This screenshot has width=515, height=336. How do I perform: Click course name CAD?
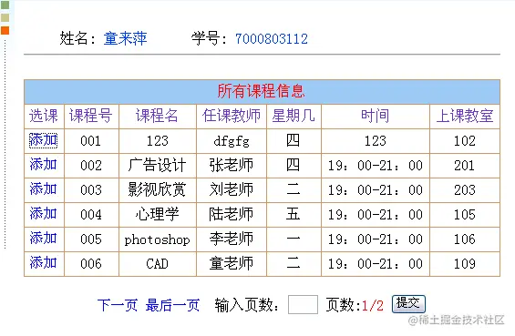(157, 264)
